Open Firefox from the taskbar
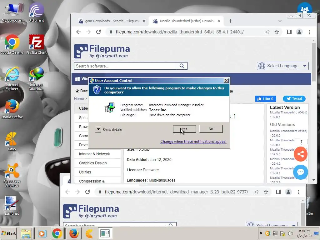This screenshot has height=240, width=320. click(x=74, y=233)
